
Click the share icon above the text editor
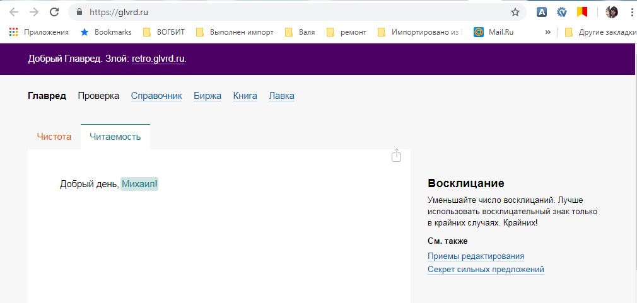point(396,155)
